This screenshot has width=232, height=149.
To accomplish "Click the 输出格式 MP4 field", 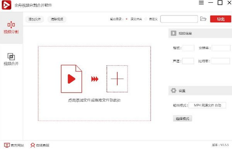I will pos(207,105).
